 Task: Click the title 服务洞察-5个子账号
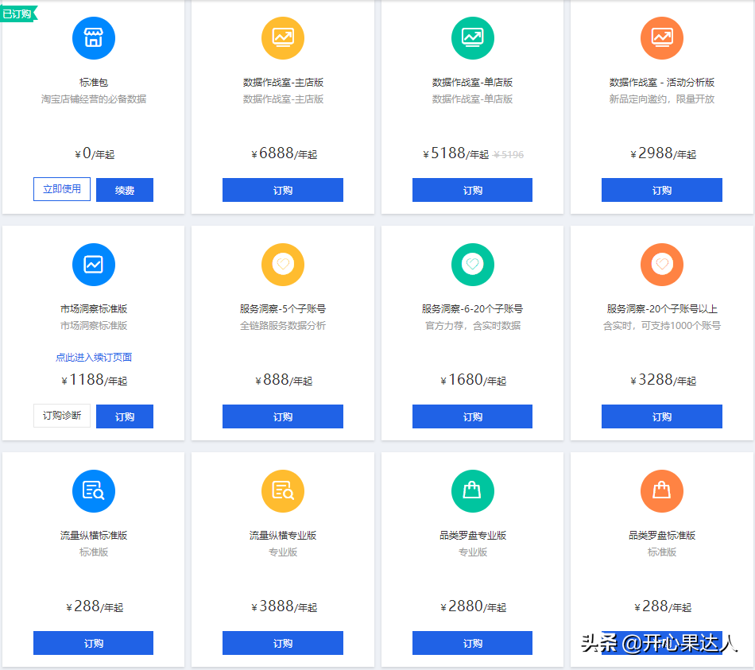coord(283,308)
